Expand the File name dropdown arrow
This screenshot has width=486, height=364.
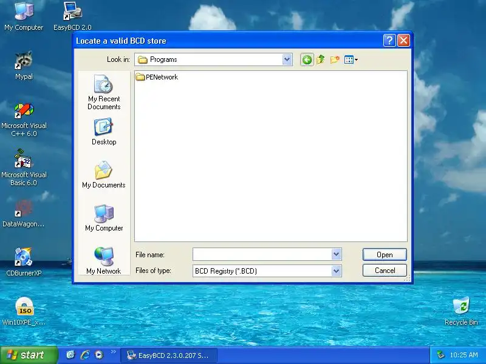coord(337,254)
